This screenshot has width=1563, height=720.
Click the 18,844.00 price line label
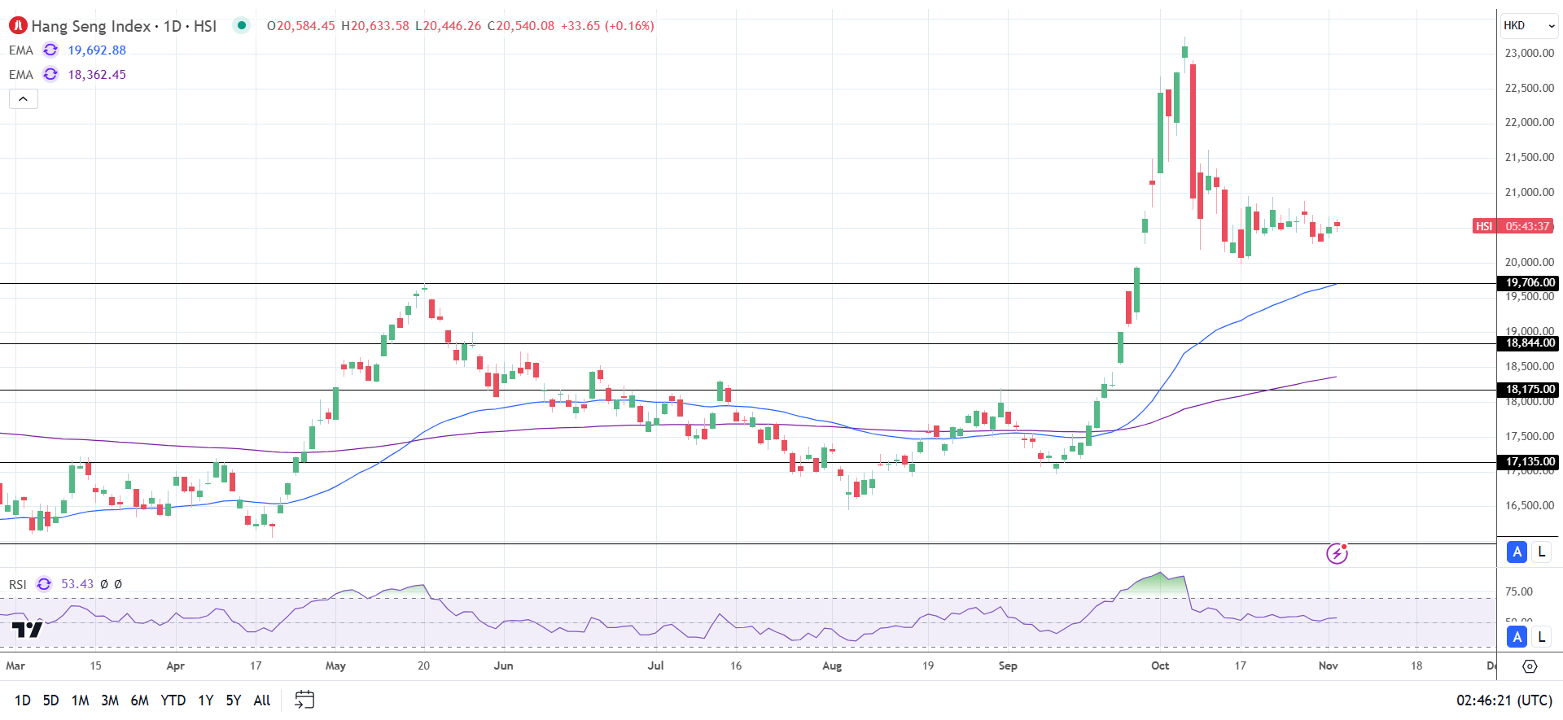click(1529, 343)
